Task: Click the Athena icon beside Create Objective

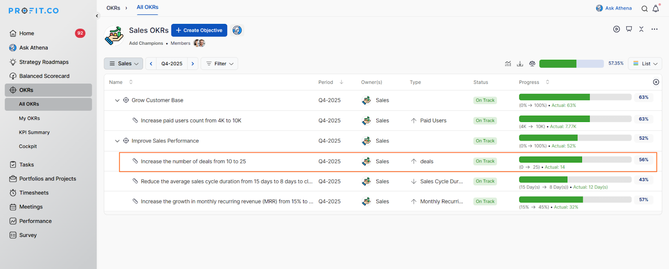Action: pos(237,30)
